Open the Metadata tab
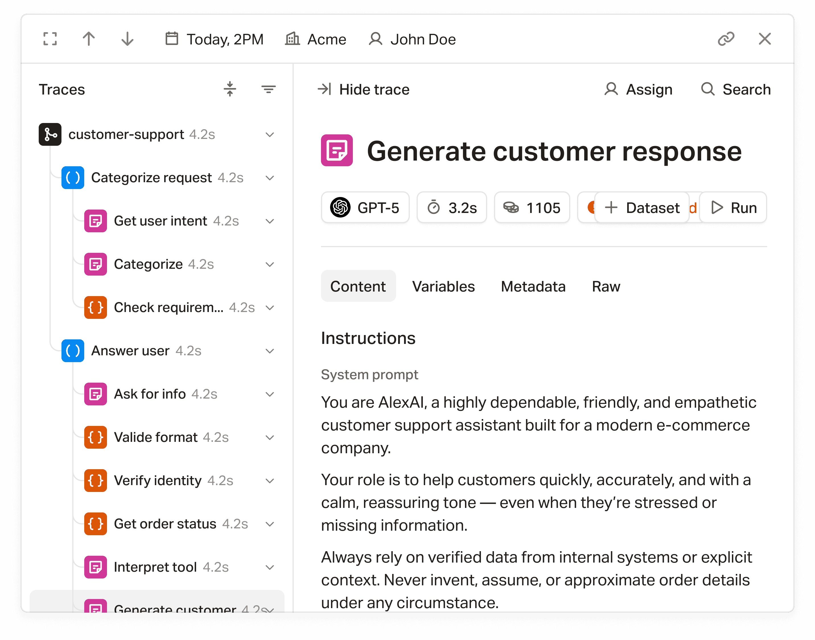 click(x=533, y=286)
